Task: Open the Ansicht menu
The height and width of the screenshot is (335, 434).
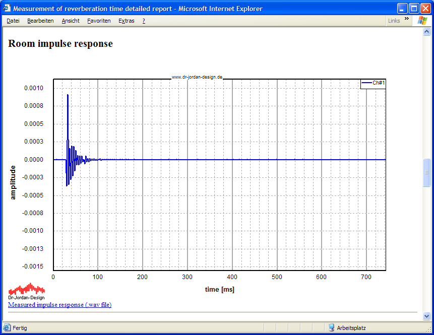Action: [x=71, y=21]
